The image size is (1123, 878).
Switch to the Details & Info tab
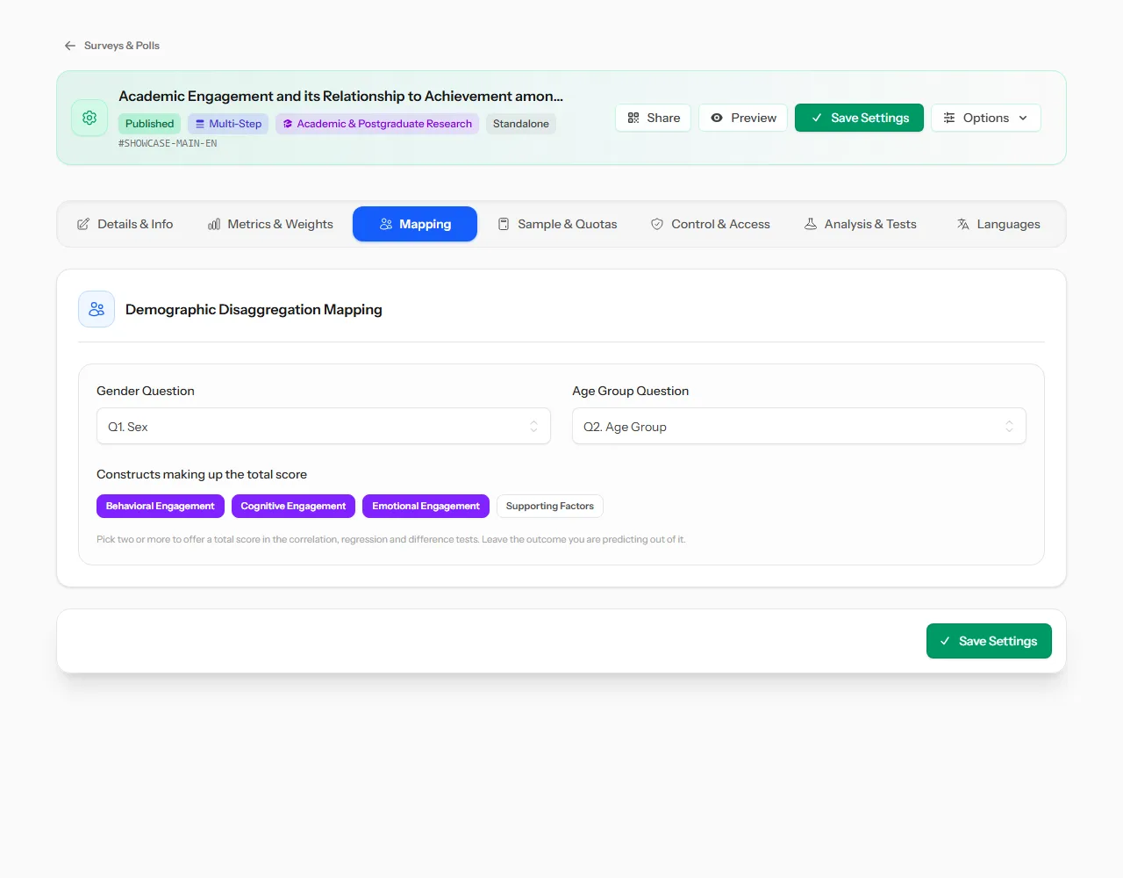point(125,224)
